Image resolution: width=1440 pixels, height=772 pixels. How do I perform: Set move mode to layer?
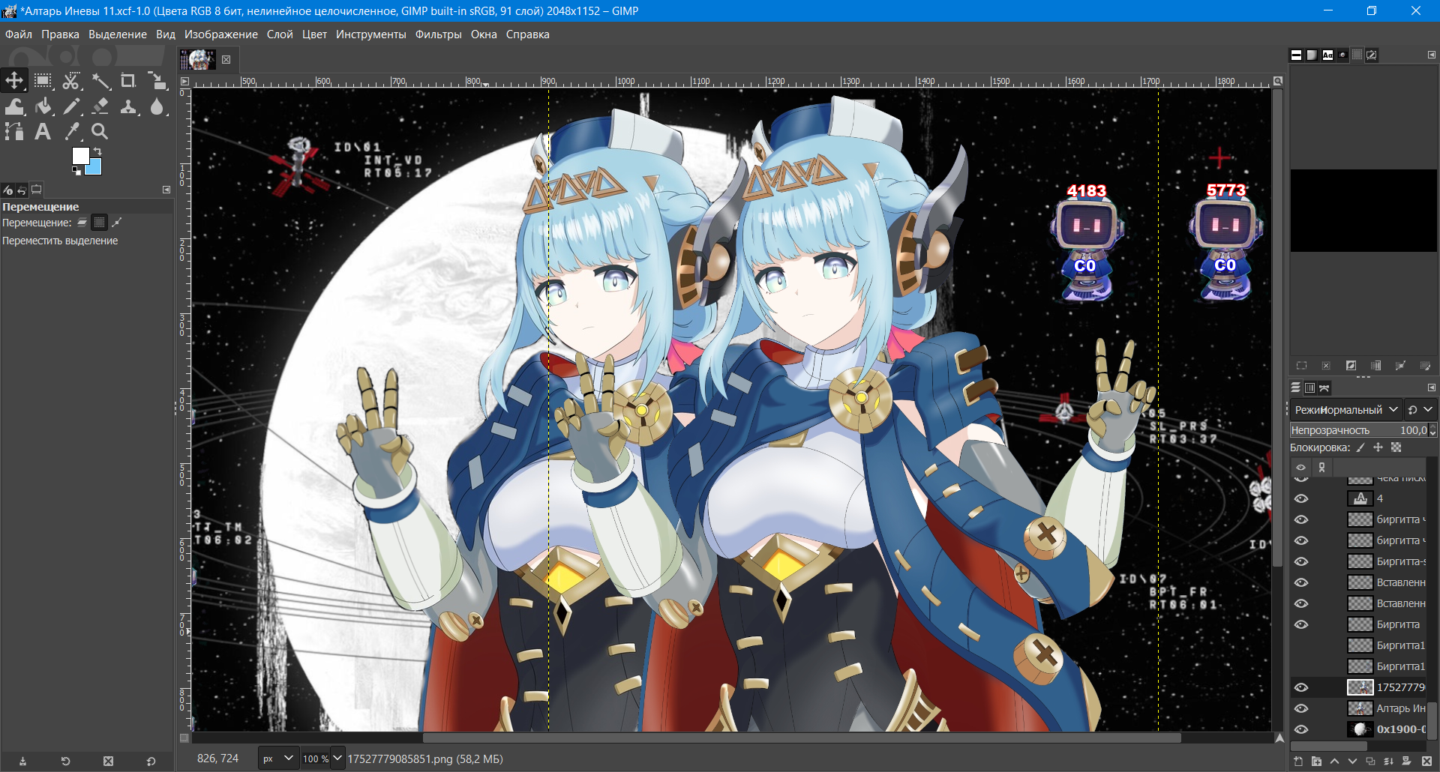click(82, 223)
